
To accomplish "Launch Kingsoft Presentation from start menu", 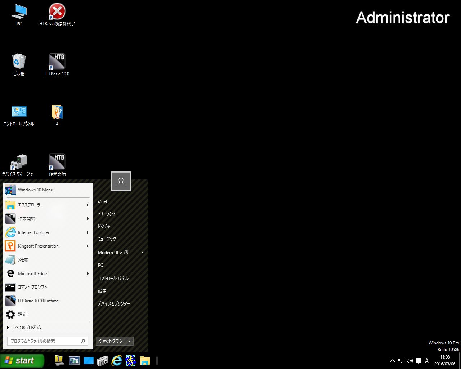I will tap(48, 246).
